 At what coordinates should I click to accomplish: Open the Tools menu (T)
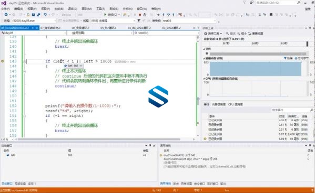click(x=100, y=9)
